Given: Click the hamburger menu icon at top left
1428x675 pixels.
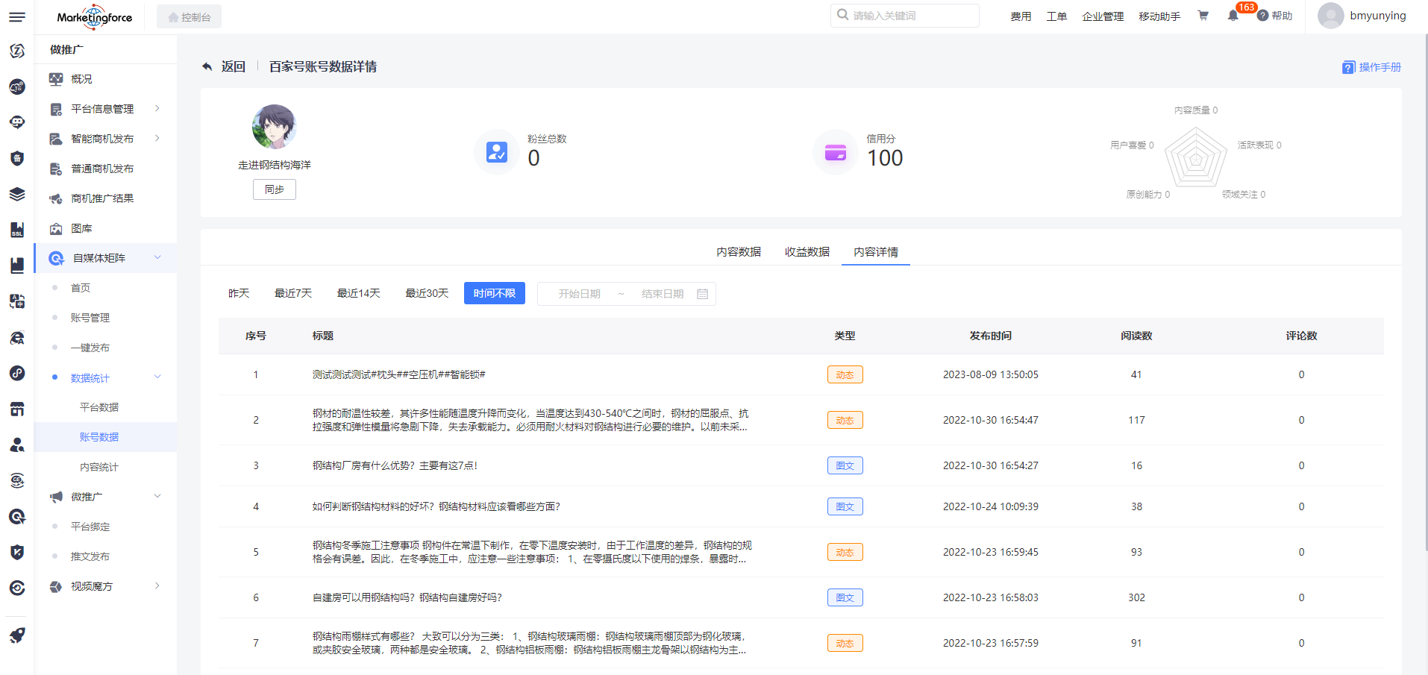Looking at the screenshot, I should tap(16, 16).
